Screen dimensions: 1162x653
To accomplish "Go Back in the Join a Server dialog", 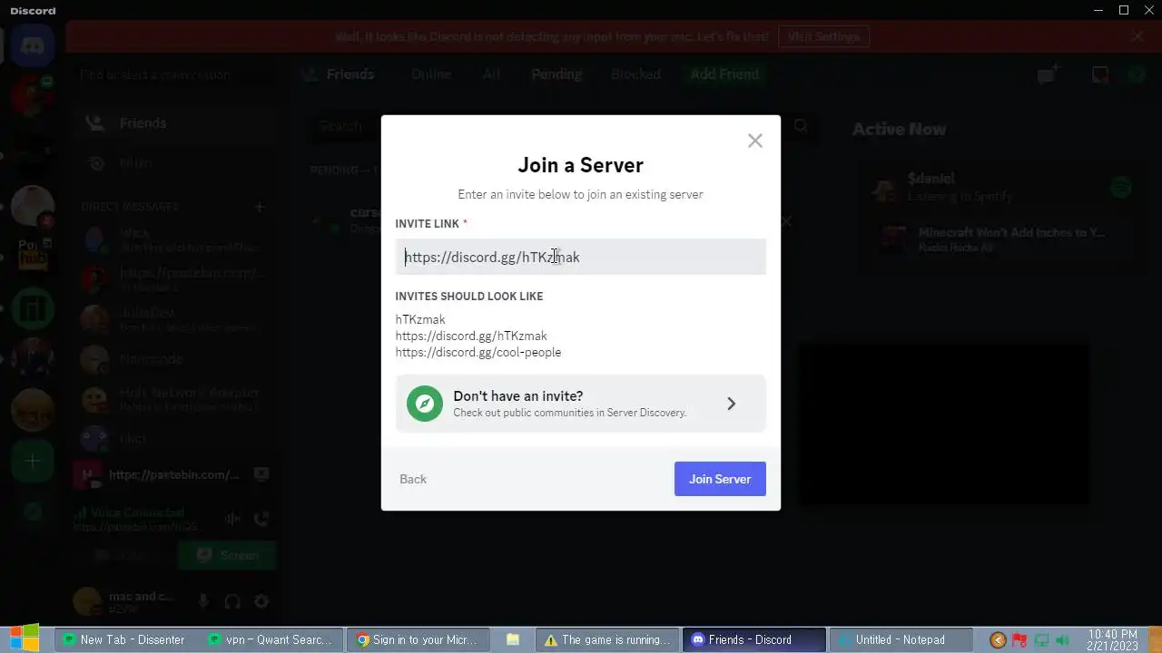I will [x=413, y=479].
